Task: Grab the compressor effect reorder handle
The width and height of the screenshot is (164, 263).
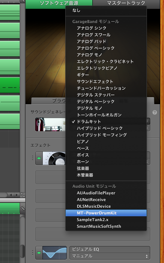Action: pos(33,158)
